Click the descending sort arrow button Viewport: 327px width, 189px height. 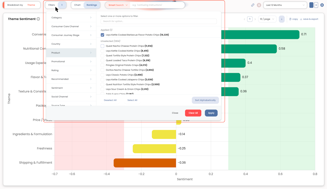coord(282,19)
